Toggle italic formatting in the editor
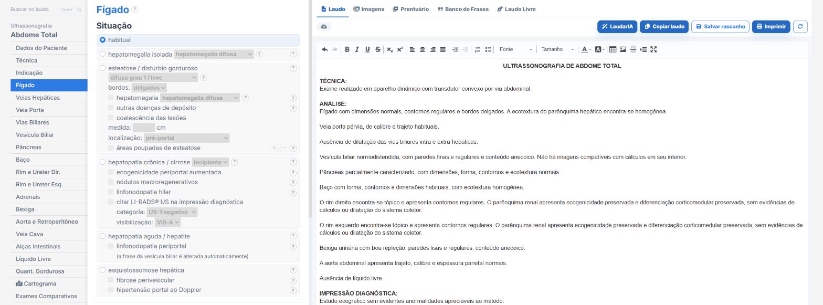This screenshot has height=305, width=823. tap(357, 49)
